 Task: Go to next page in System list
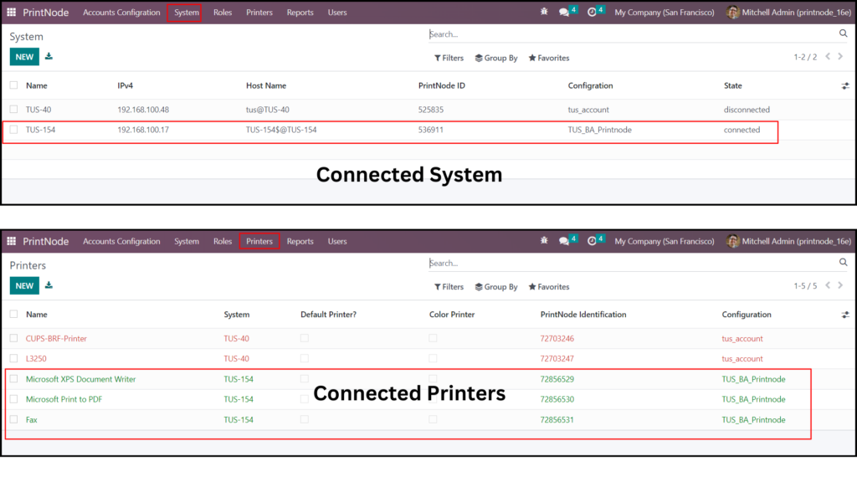pyautogui.click(x=840, y=56)
